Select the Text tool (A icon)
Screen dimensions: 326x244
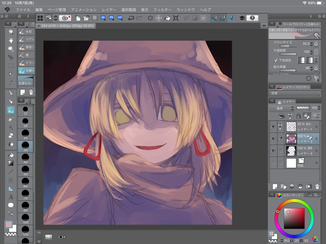click(11, 197)
